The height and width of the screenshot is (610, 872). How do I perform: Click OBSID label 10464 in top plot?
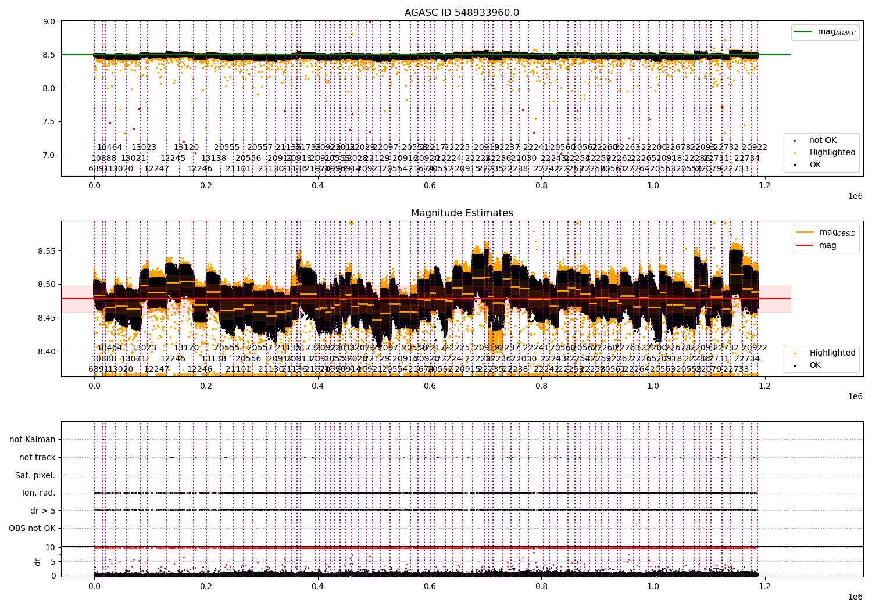(x=110, y=148)
